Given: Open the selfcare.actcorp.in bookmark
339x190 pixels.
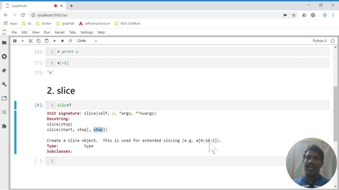Looking at the screenshot, I should pyautogui.click(x=95, y=23).
